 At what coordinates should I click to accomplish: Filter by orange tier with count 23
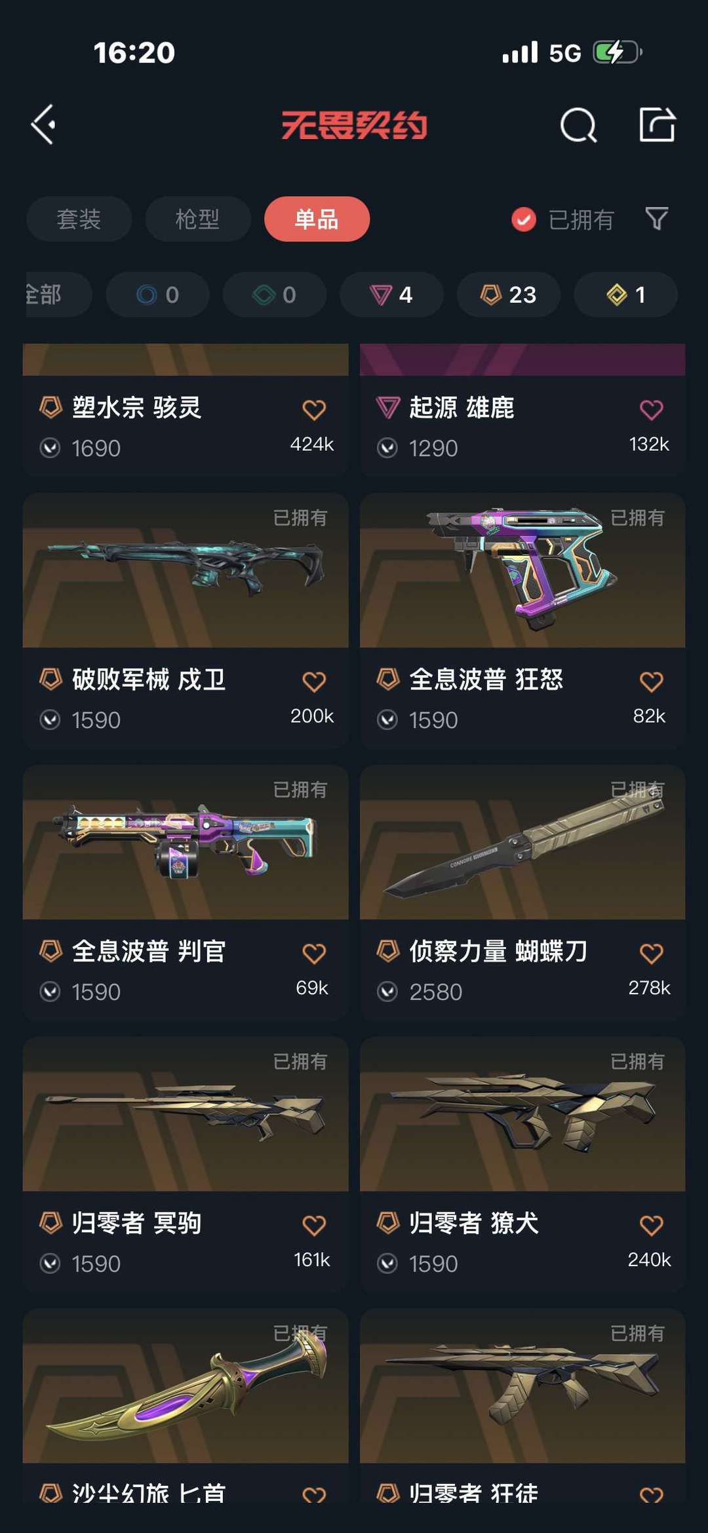509,295
